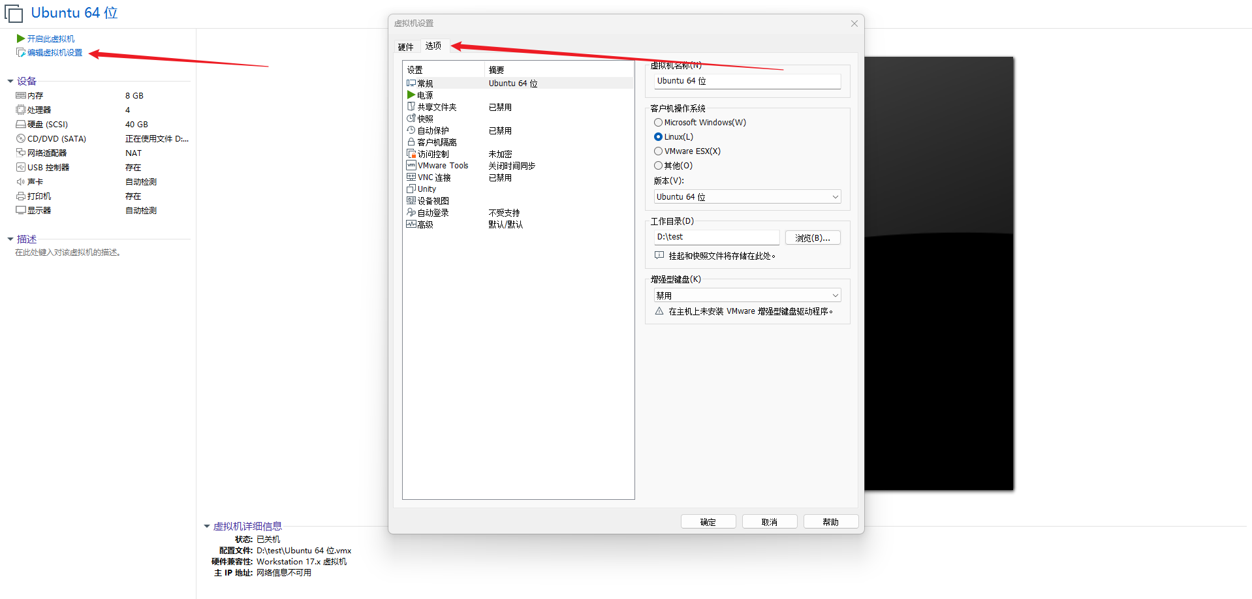This screenshot has height=599, width=1252.
Task: Select the VMware ESX(X) radio button
Action: tap(658, 151)
